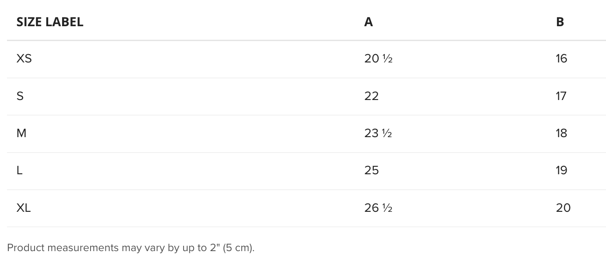Click the 22 measurement in column A

coord(372,96)
